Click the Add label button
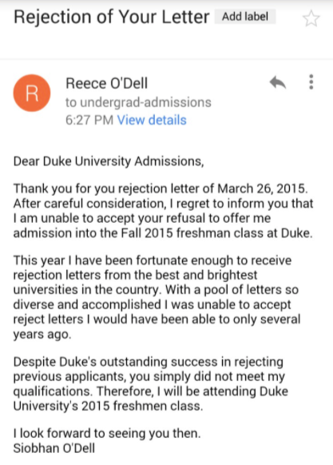This screenshot has width=333, height=465. [x=245, y=16]
